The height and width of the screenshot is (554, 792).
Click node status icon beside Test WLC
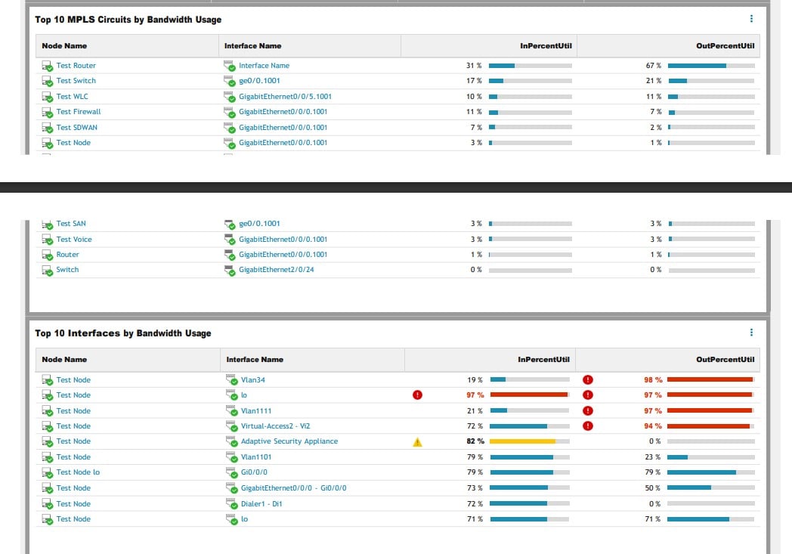tap(47, 97)
